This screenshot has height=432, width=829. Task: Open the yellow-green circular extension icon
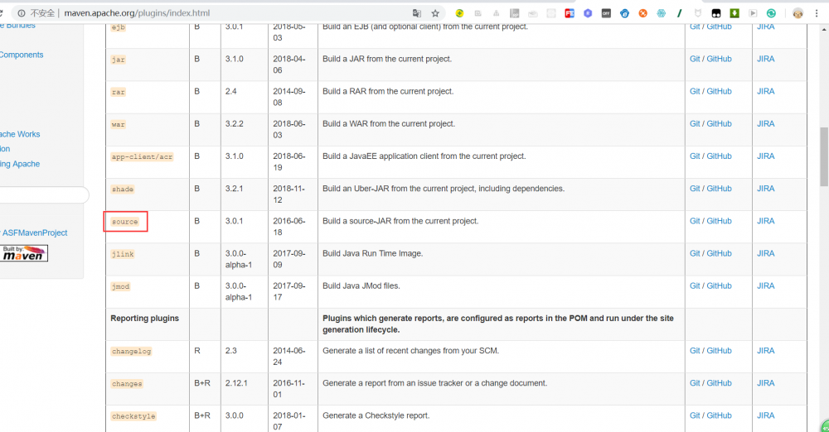(x=459, y=13)
